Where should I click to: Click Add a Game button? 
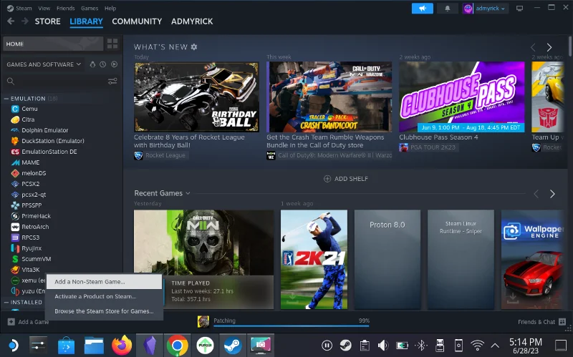click(x=29, y=322)
